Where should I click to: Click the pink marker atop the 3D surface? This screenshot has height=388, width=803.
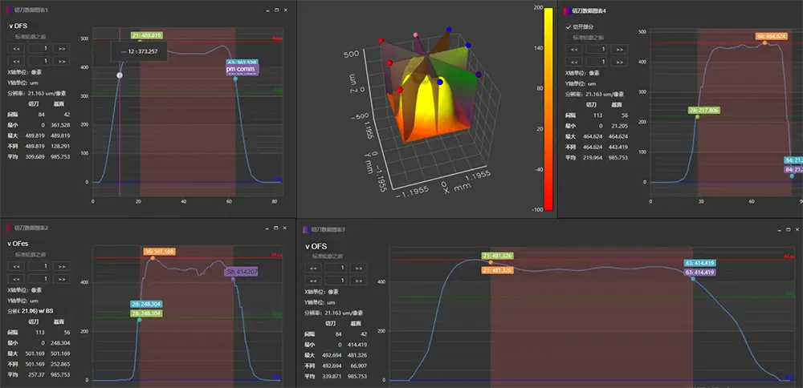coord(415,34)
